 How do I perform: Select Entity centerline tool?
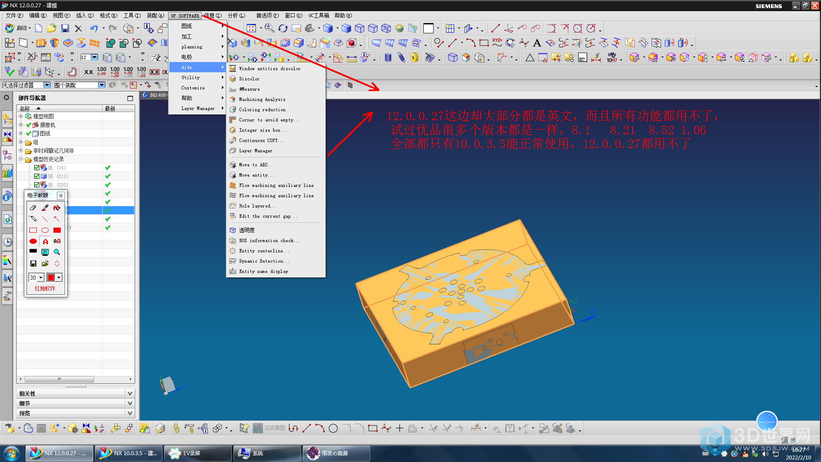pyautogui.click(x=263, y=250)
